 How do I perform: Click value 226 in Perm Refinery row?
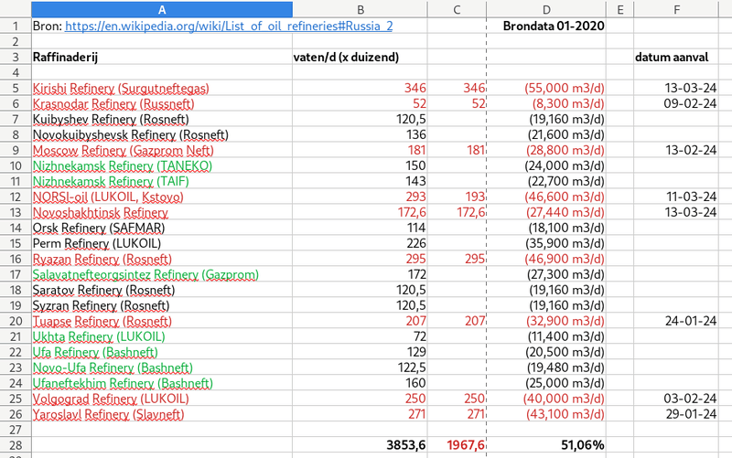pos(360,243)
